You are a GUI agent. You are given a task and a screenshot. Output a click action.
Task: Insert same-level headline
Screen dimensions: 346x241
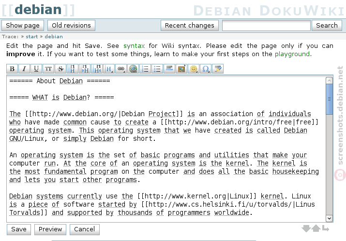pyautogui.click(x=73, y=69)
